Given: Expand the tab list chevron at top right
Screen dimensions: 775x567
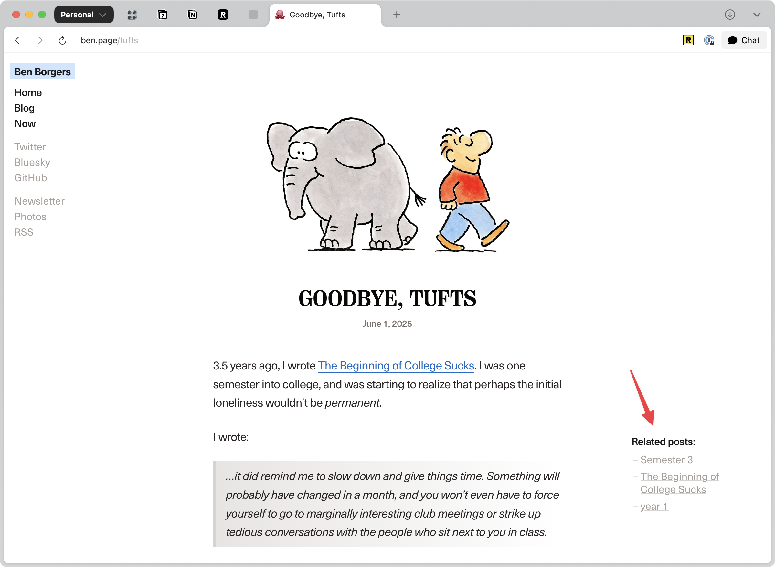Looking at the screenshot, I should coord(757,15).
